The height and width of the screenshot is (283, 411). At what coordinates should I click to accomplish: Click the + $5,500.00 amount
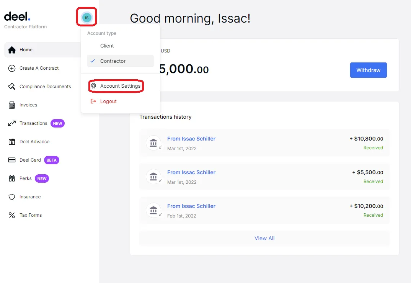(x=367, y=172)
